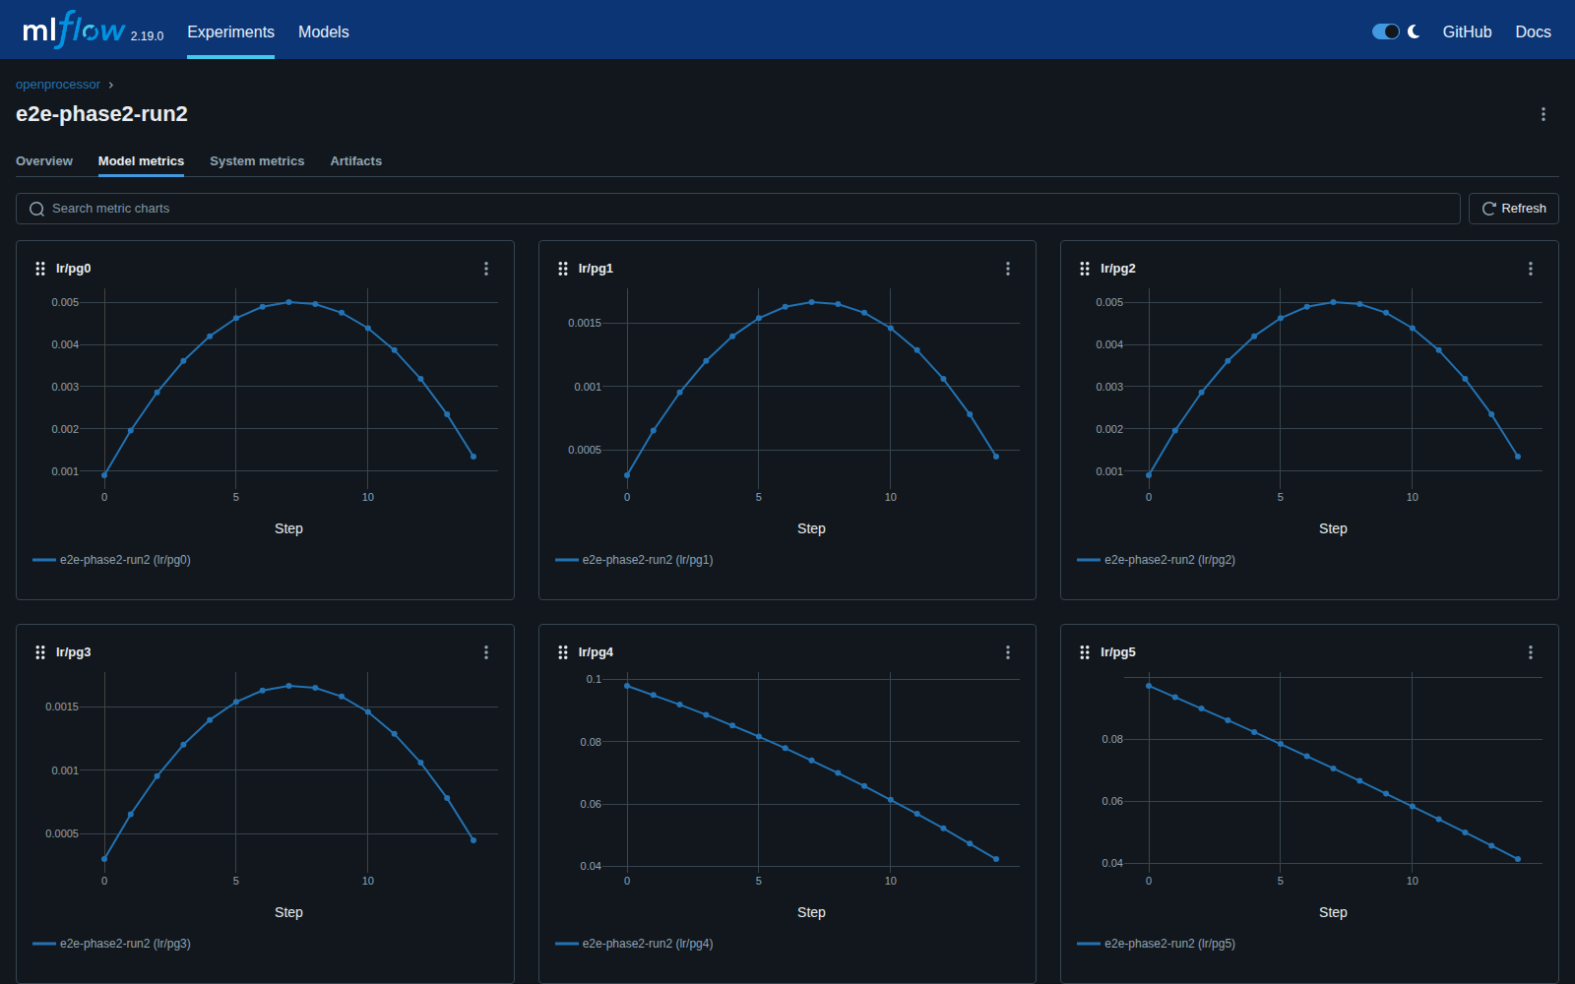
Task: Grab the drag handle of lr/pg4 chart
Action: (x=563, y=652)
